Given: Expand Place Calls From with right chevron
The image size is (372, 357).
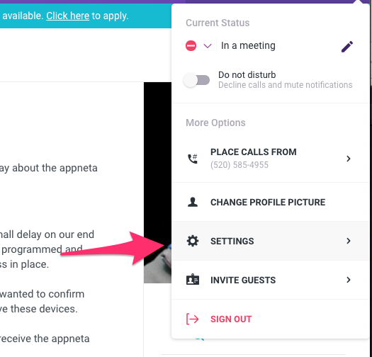Looking at the screenshot, I should (x=349, y=159).
